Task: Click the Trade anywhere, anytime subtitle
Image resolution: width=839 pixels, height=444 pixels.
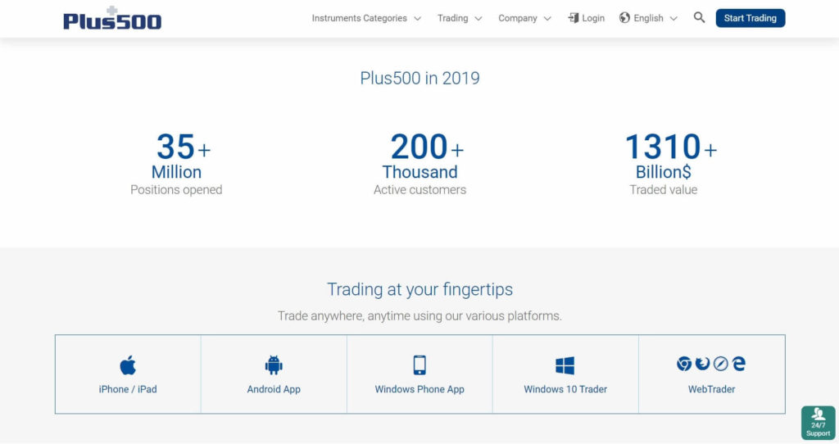Action: coord(419,316)
